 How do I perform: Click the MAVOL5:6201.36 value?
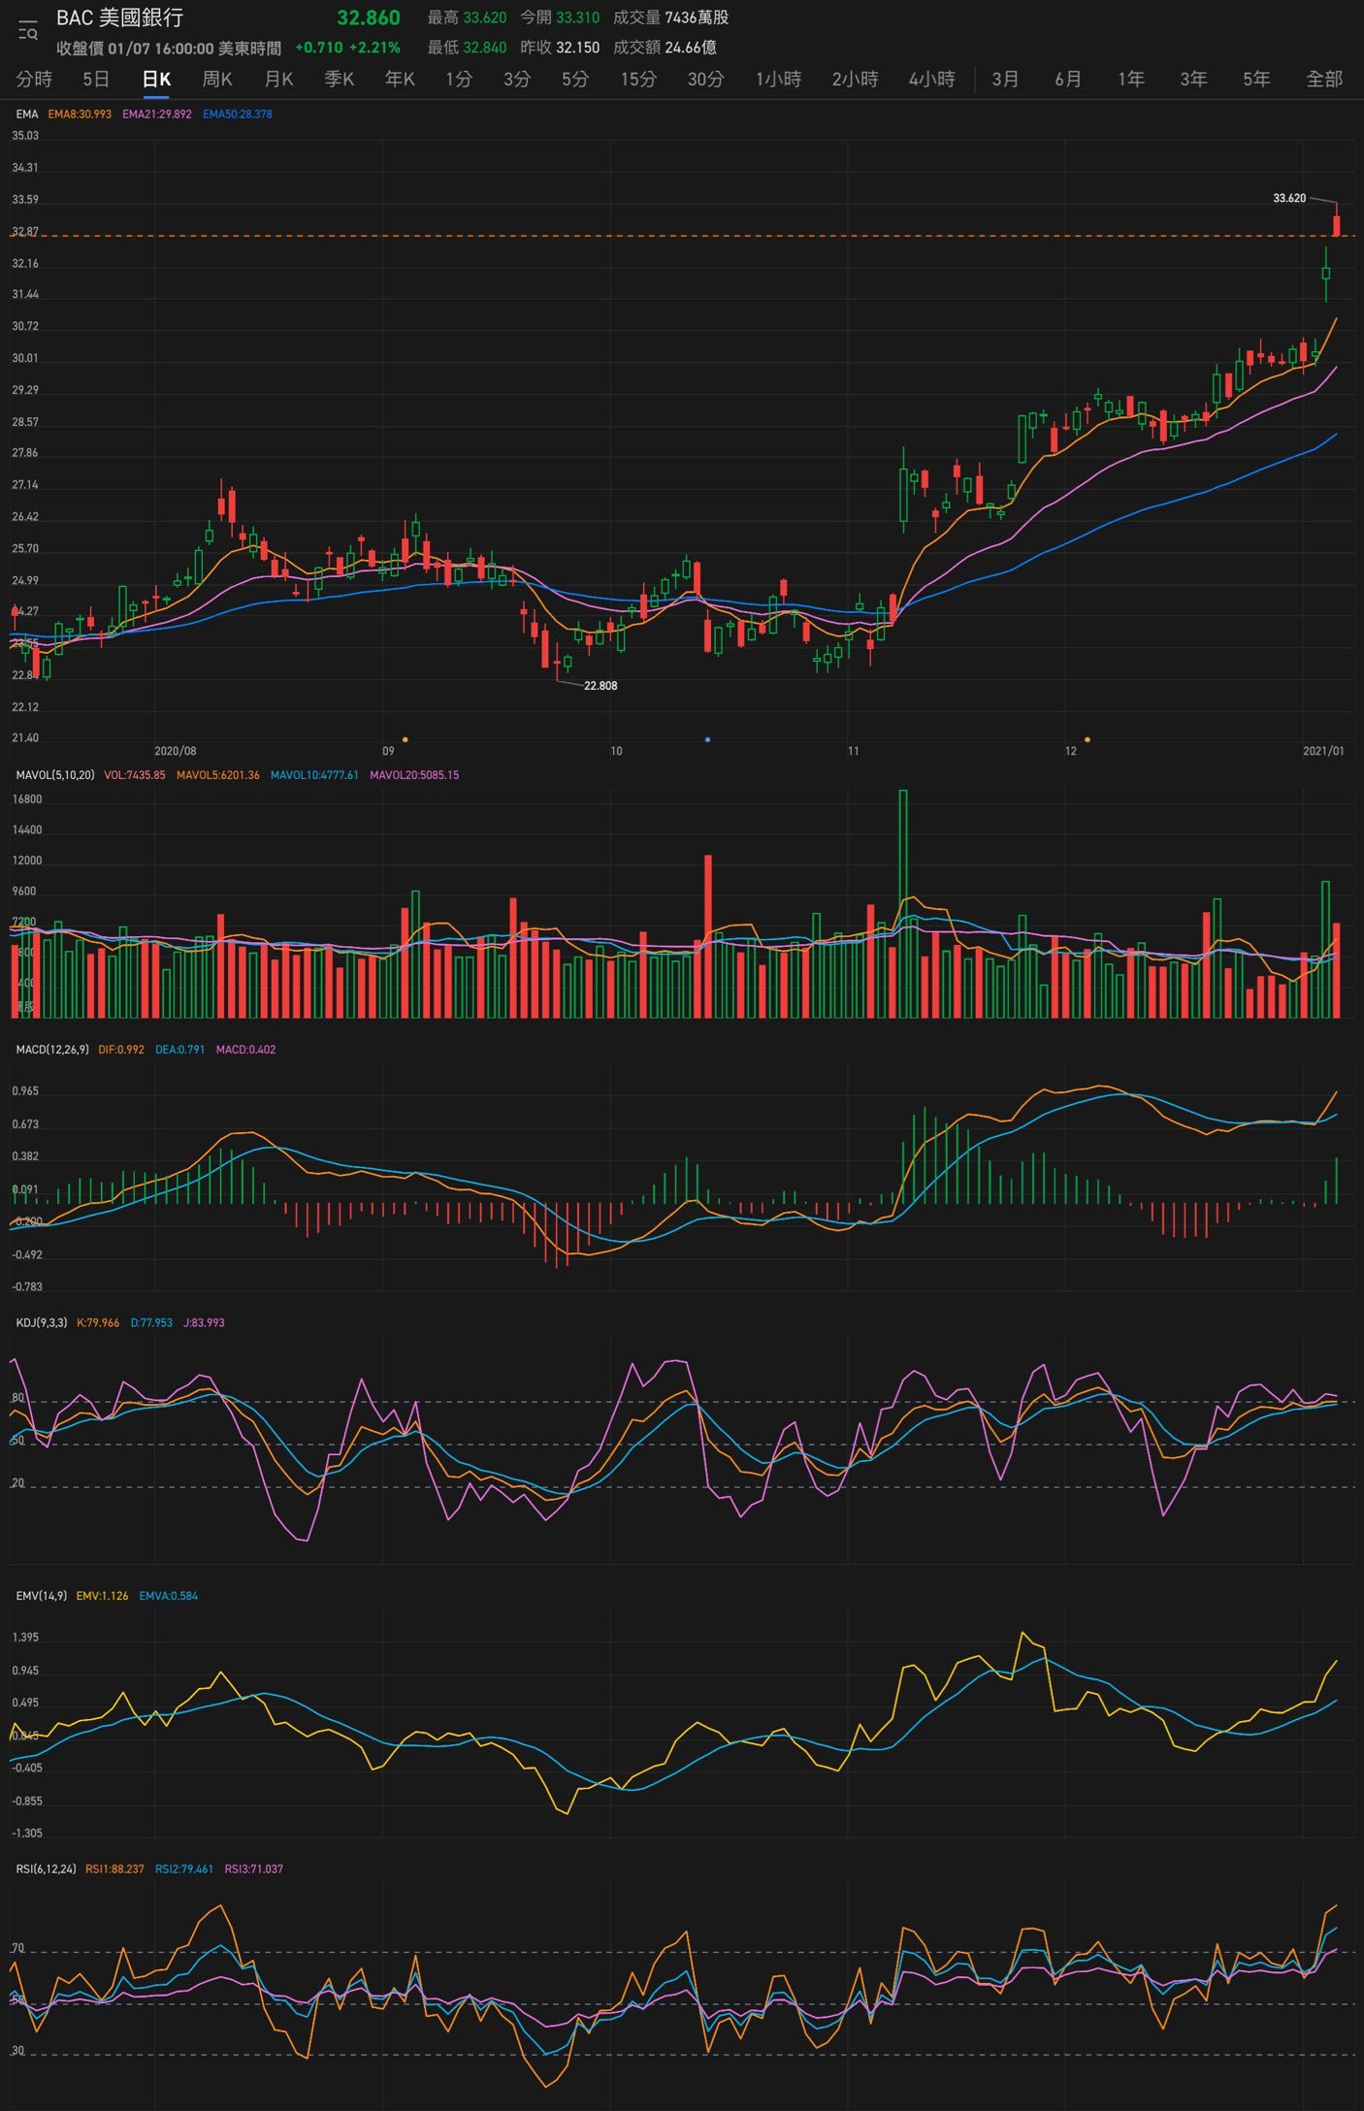click(218, 775)
